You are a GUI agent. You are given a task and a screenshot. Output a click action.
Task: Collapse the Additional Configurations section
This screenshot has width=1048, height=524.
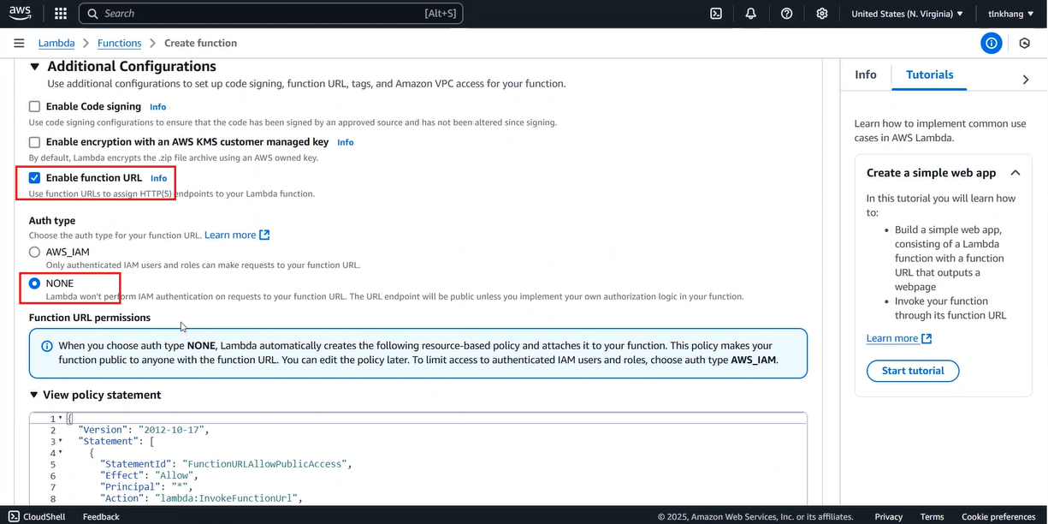[35, 67]
